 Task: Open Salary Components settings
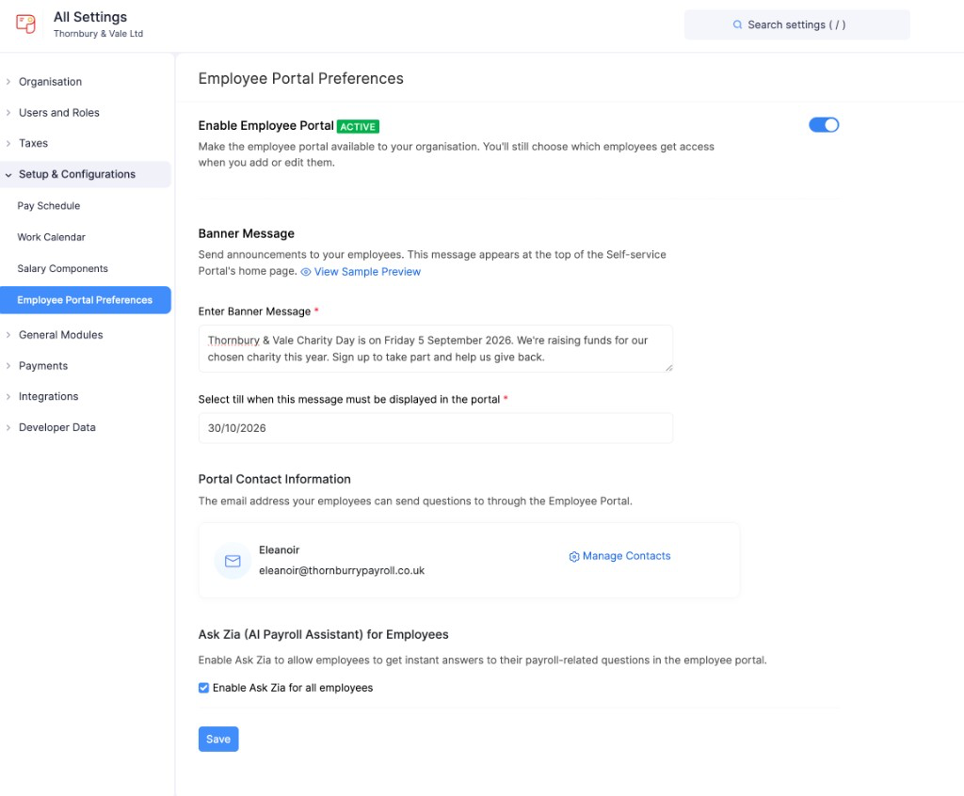point(63,268)
